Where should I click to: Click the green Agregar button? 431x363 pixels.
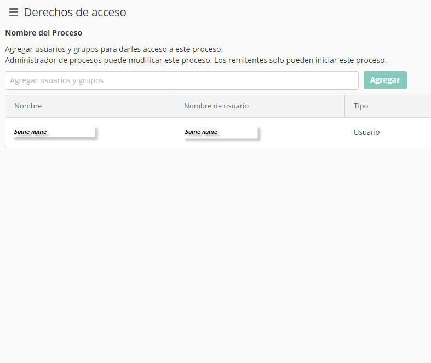click(385, 80)
